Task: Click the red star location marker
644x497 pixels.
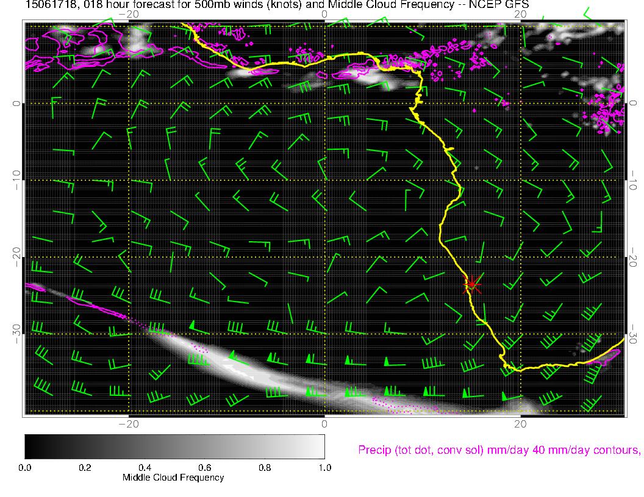Action: click(472, 284)
